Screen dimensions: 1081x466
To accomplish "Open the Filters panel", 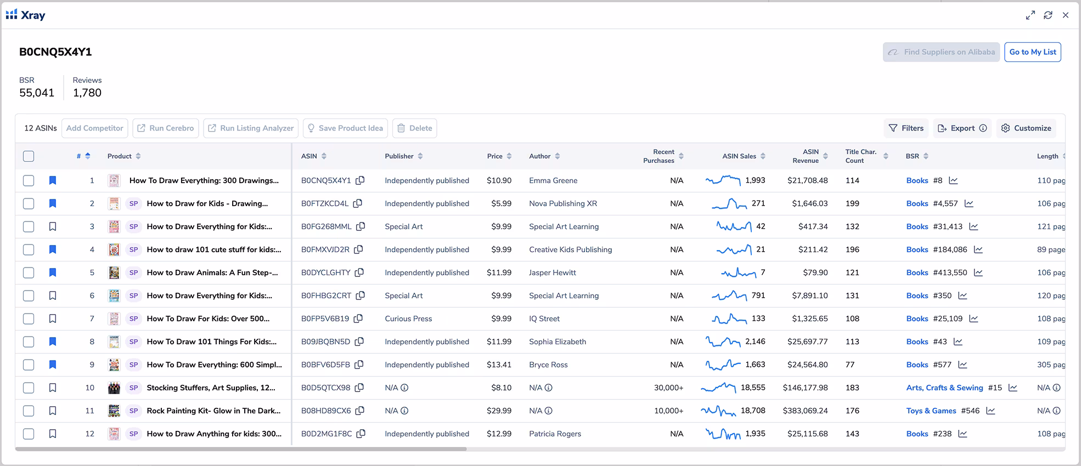I will [906, 128].
